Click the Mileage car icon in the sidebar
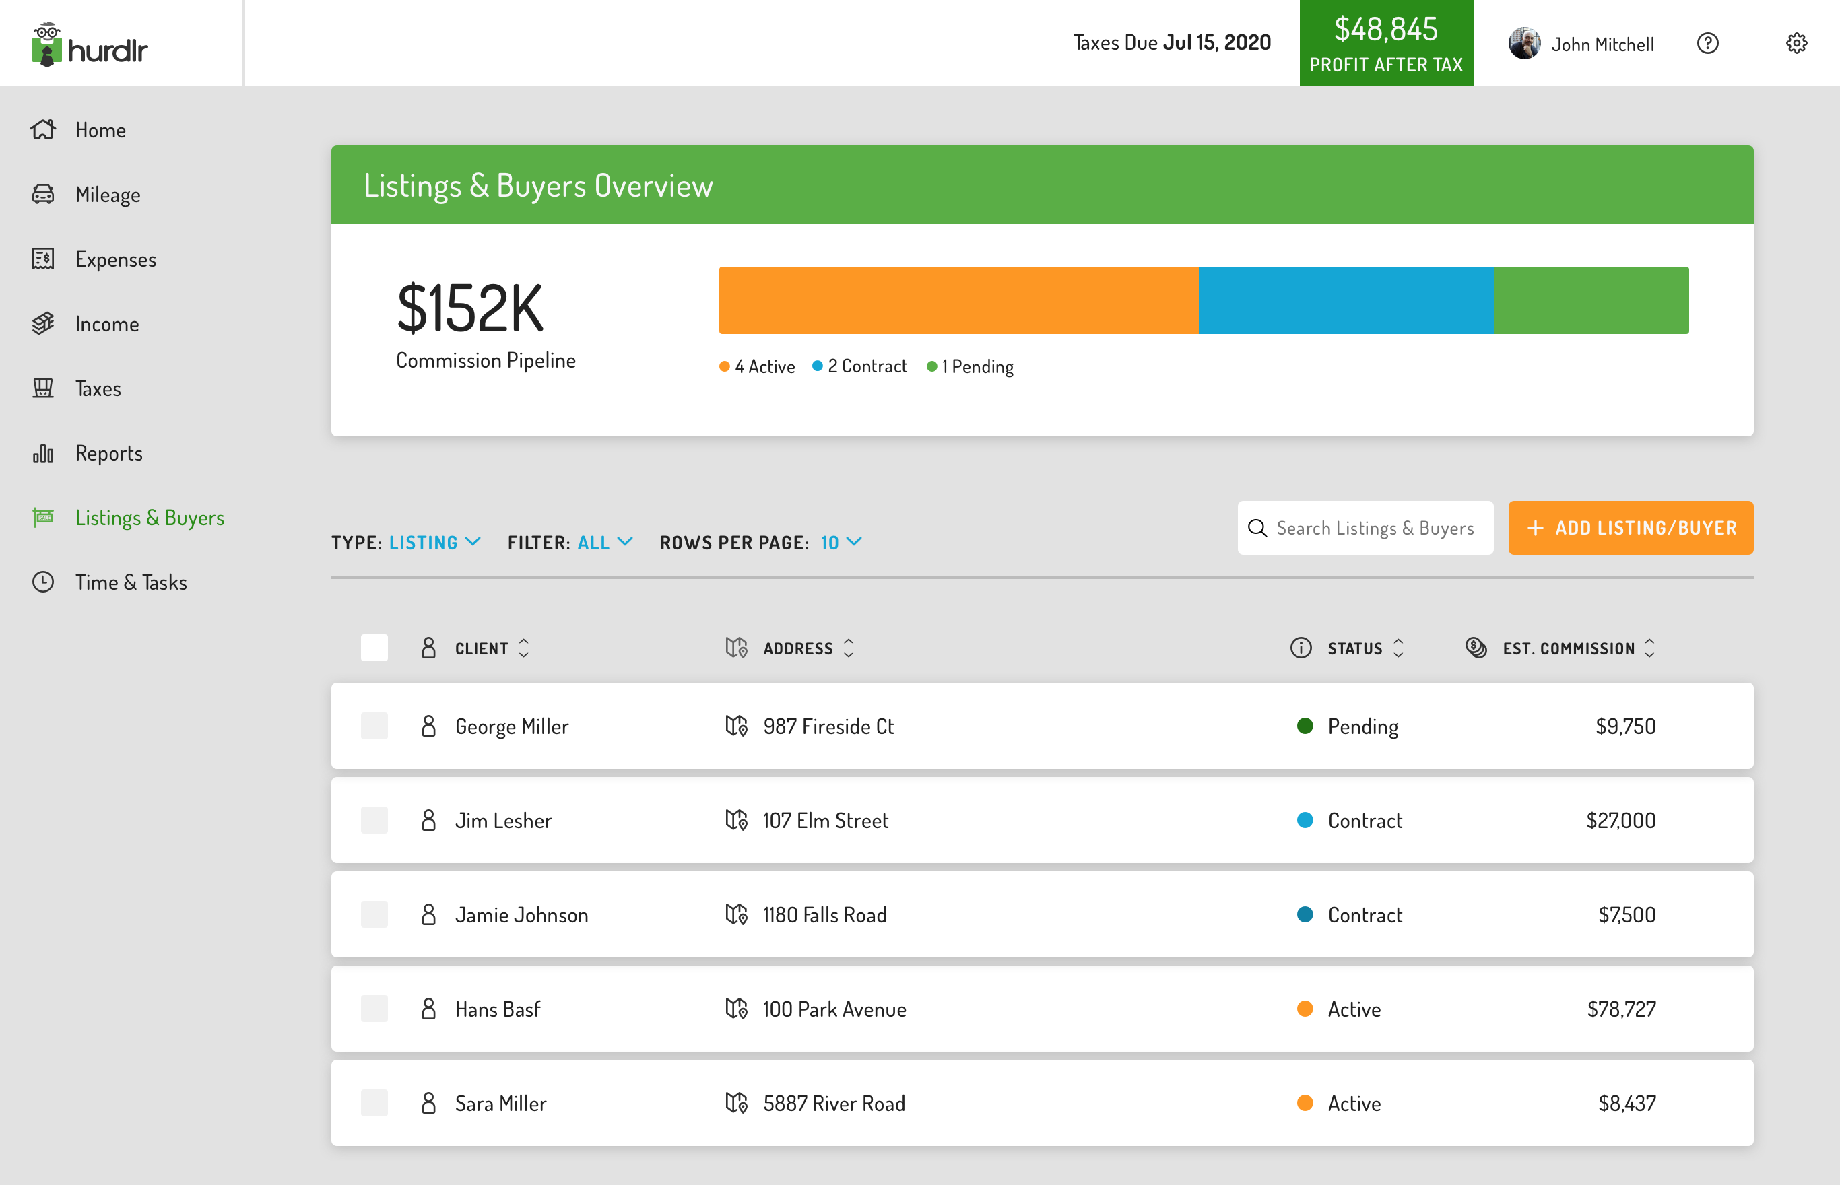Image resolution: width=1840 pixels, height=1185 pixels. tap(43, 195)
